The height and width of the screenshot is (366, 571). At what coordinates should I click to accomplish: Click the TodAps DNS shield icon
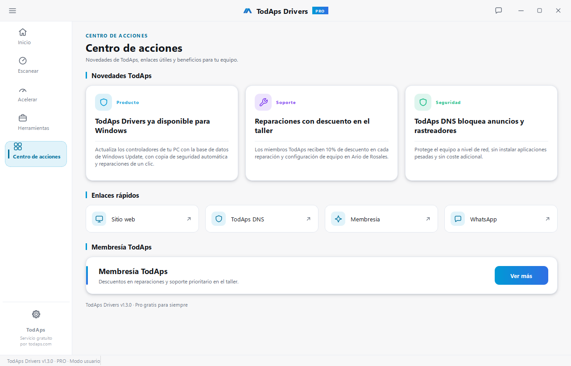click(219, 219)
